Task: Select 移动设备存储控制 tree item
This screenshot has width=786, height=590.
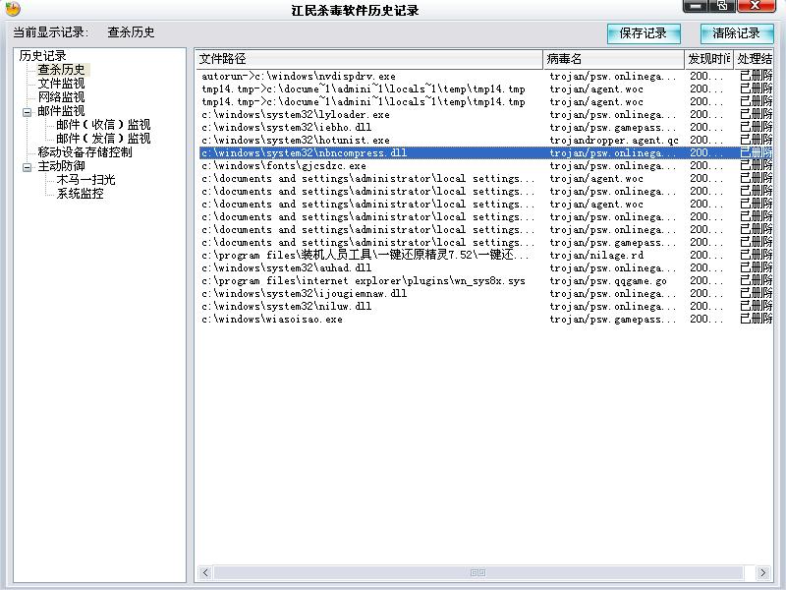Action: tap(85, 152)
